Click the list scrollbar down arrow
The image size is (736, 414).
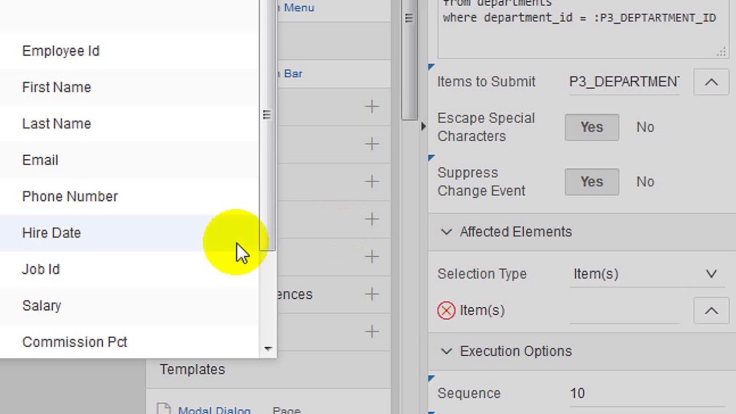tap(268, 348)
